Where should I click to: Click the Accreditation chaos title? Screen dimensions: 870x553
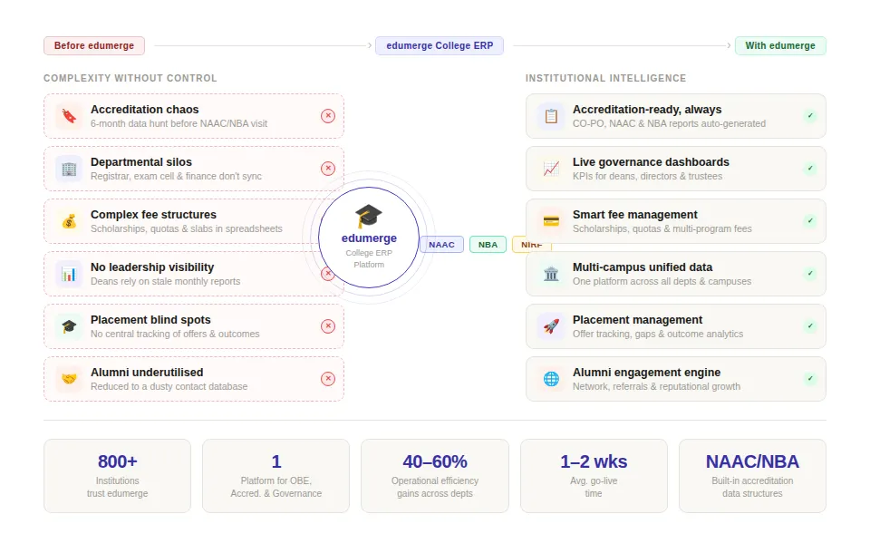(x=145, y=110)
